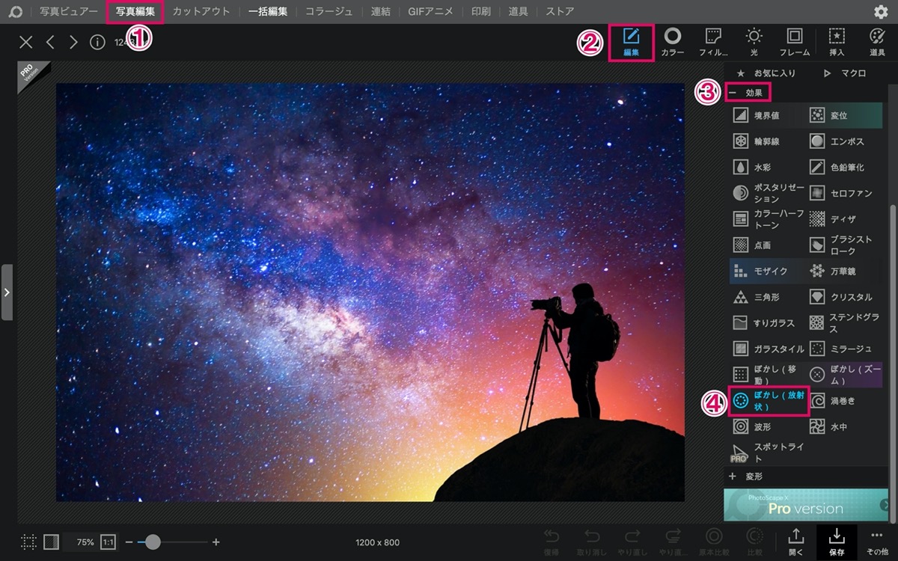
Task: Toggle the split-view square icon left of 75%
Action: [51, 542]
